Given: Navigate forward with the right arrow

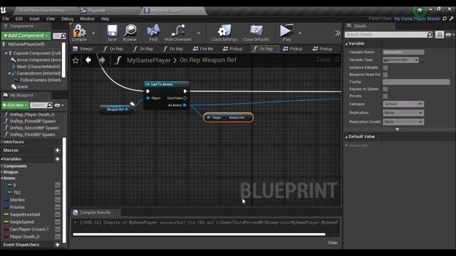Looking at the screenshot, I should [102, 60].
